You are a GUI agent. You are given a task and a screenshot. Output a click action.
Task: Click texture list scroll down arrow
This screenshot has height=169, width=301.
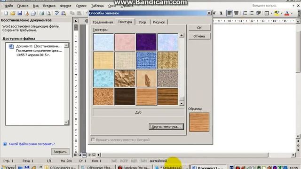coord(182,103)
